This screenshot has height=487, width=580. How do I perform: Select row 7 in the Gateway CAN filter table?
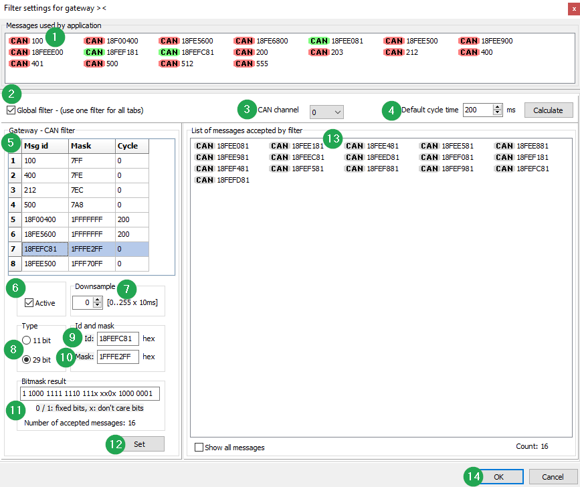[x=40, y=248]
